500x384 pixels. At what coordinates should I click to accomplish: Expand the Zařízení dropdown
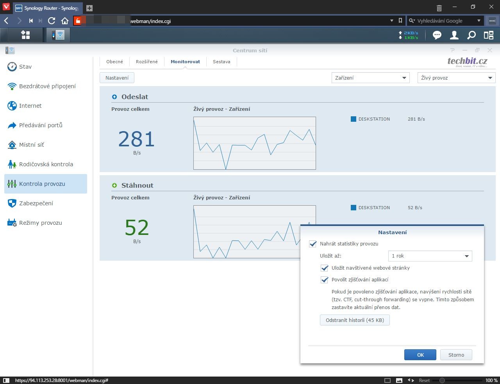tap(370, 78)
